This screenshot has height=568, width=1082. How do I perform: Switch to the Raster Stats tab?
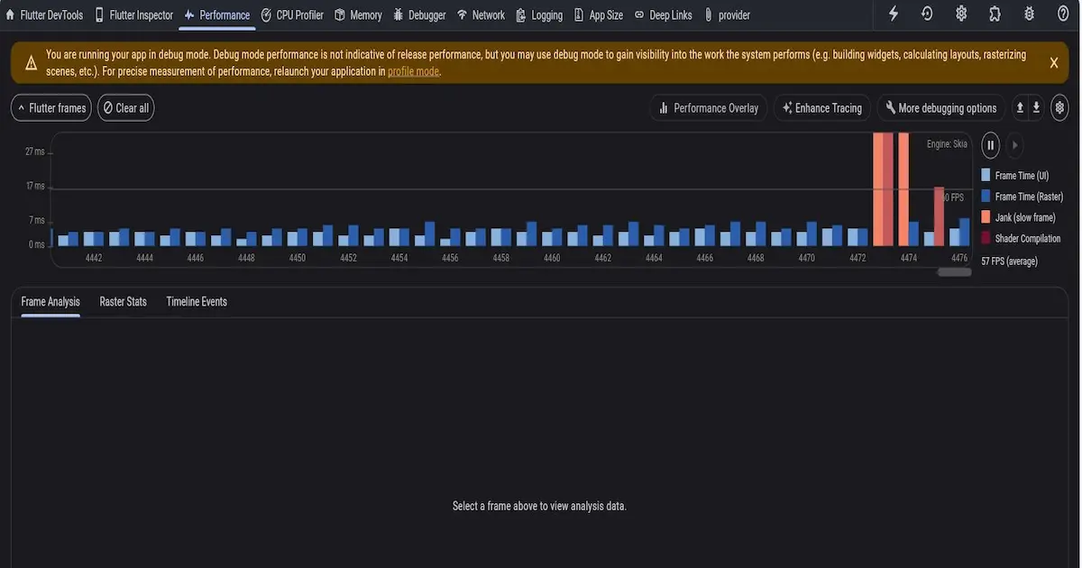(x=123, y=302)
